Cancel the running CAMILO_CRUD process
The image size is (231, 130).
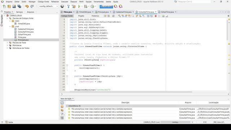tap(192, 122)
